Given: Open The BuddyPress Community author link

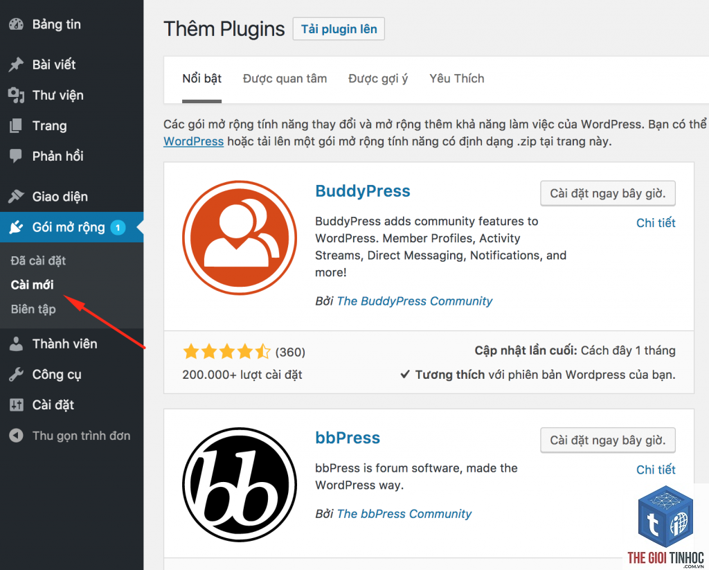Looking at the screenshot, I should 415,301.
